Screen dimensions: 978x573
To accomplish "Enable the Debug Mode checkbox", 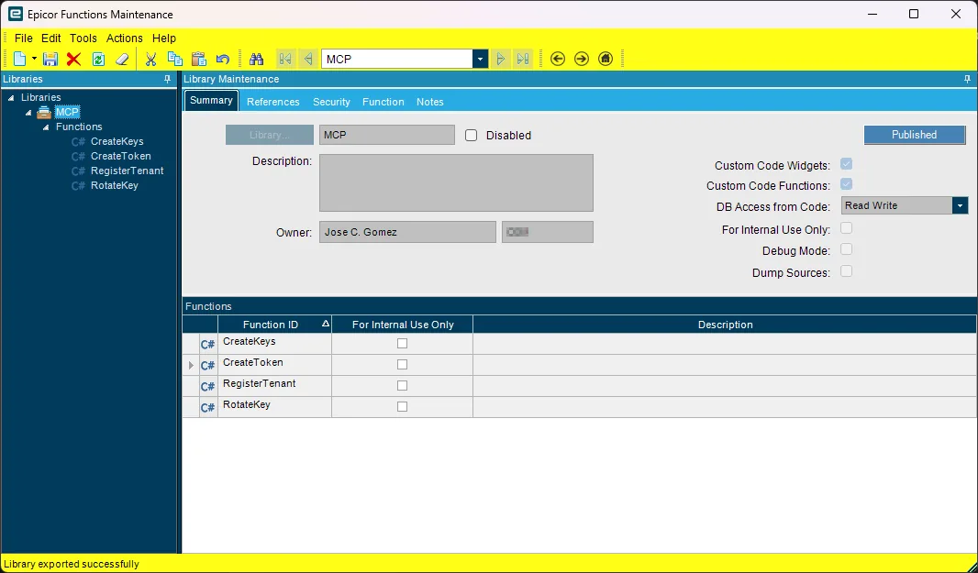I will point(847,249).
